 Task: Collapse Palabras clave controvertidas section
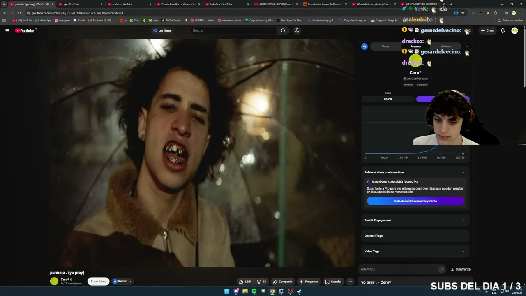pyautogui.click(x=464, y=173)
